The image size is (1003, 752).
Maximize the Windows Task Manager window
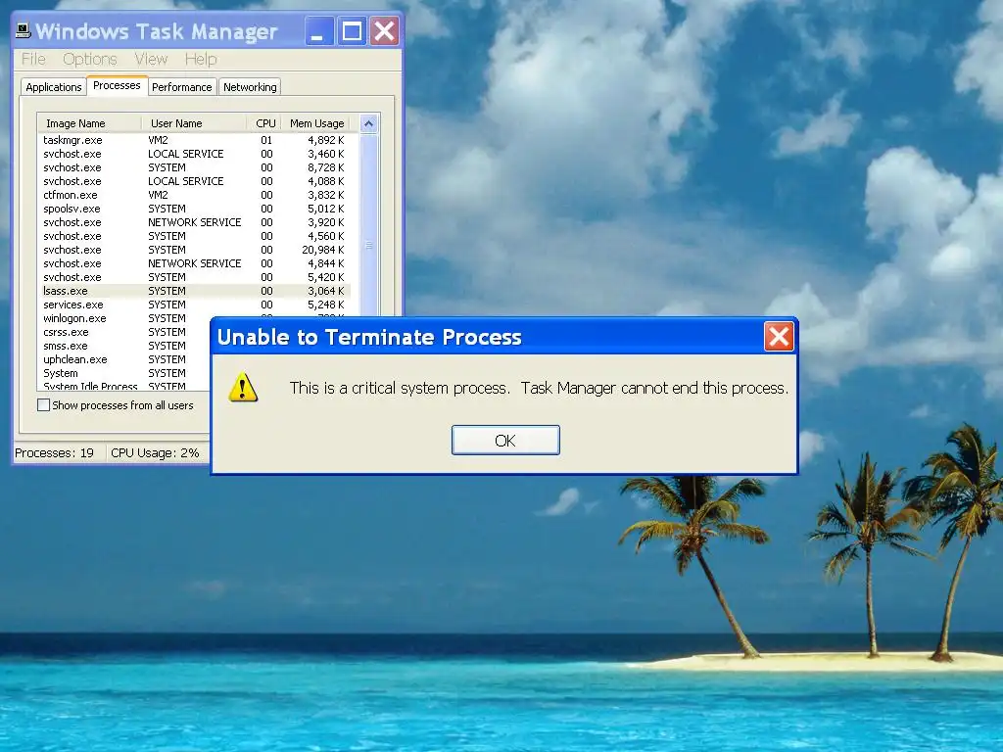click(x=352, y=30)
